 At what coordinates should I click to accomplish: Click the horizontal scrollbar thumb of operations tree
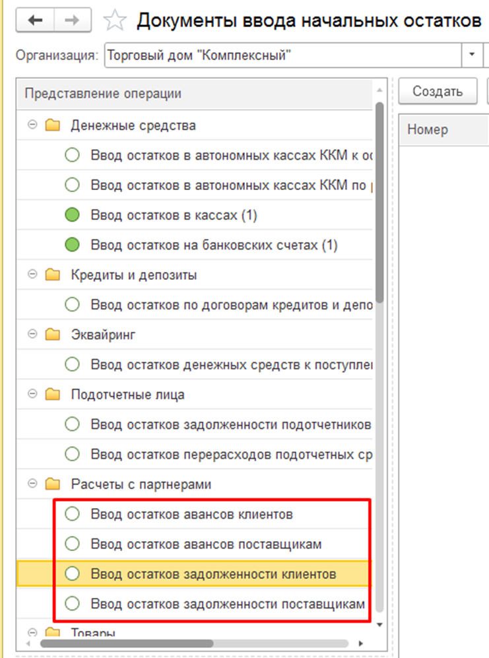click(127, 643)
